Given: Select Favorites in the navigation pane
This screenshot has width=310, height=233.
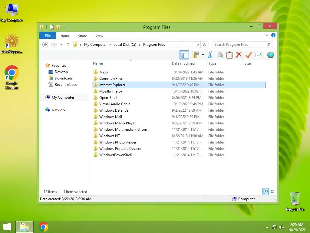Looking at the screenshot, I should click(x=59, y=66).
